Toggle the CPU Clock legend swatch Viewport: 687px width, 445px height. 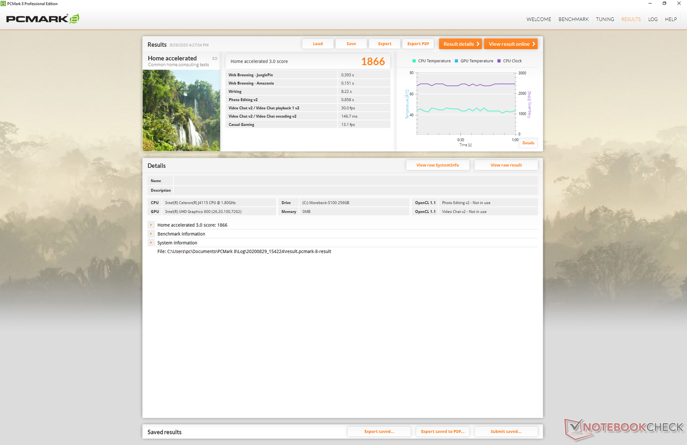coord(499,61)
